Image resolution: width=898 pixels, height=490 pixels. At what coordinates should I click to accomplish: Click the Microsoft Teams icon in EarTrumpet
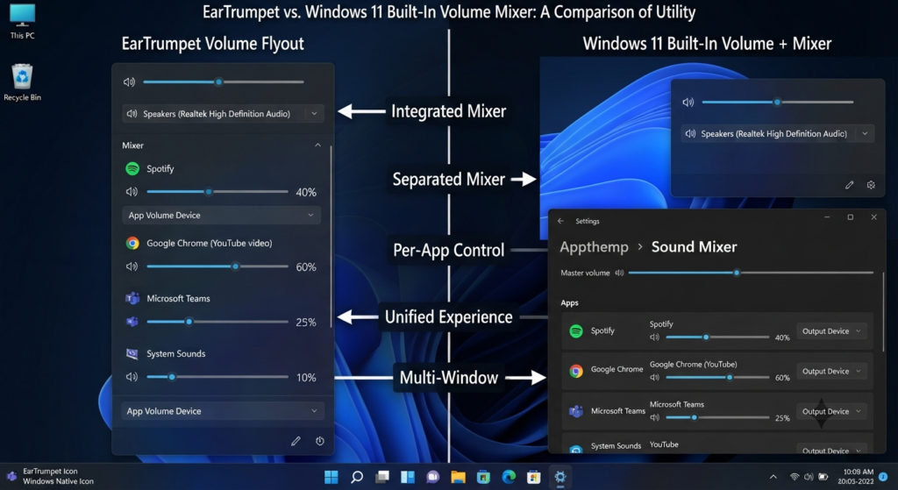[x=132, y=298]
